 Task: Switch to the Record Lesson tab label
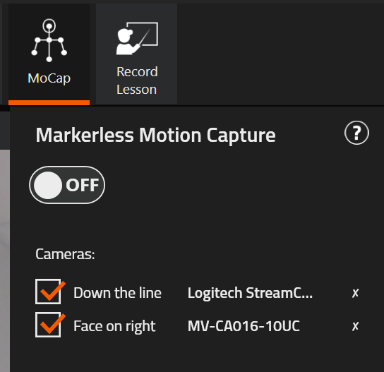pos(137,80)
